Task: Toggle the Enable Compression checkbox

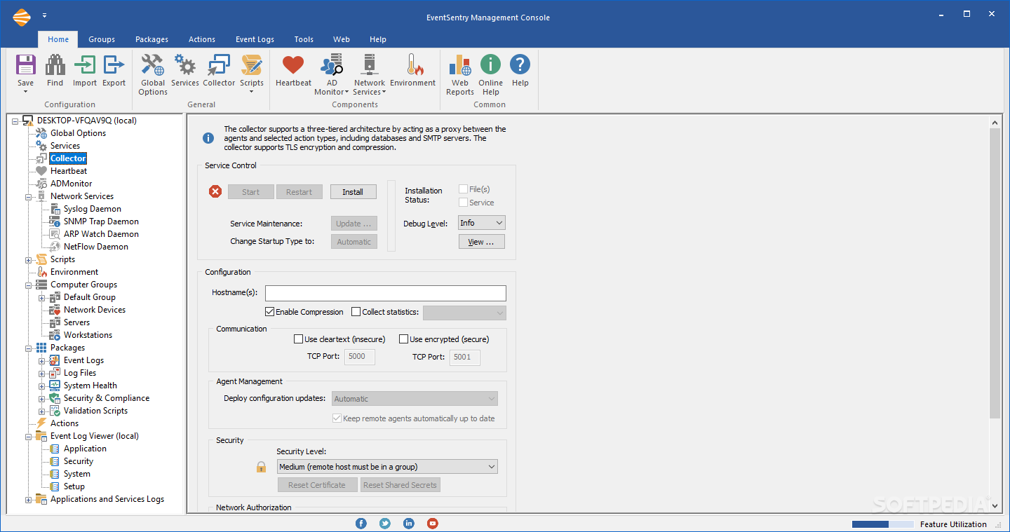Action: coord(269,312)
